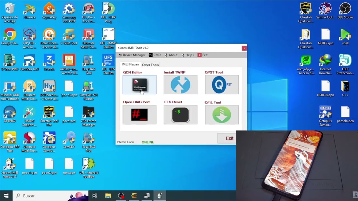Select the poco.qcn file on desktop

tap(69, 115)
